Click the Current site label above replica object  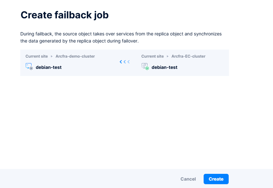[x=152, y=56]
